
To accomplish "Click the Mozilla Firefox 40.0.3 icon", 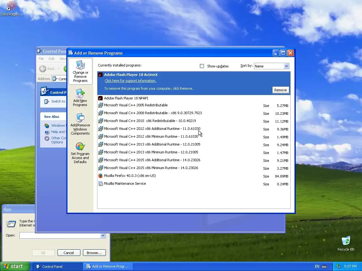I will [x=101, y=176].
